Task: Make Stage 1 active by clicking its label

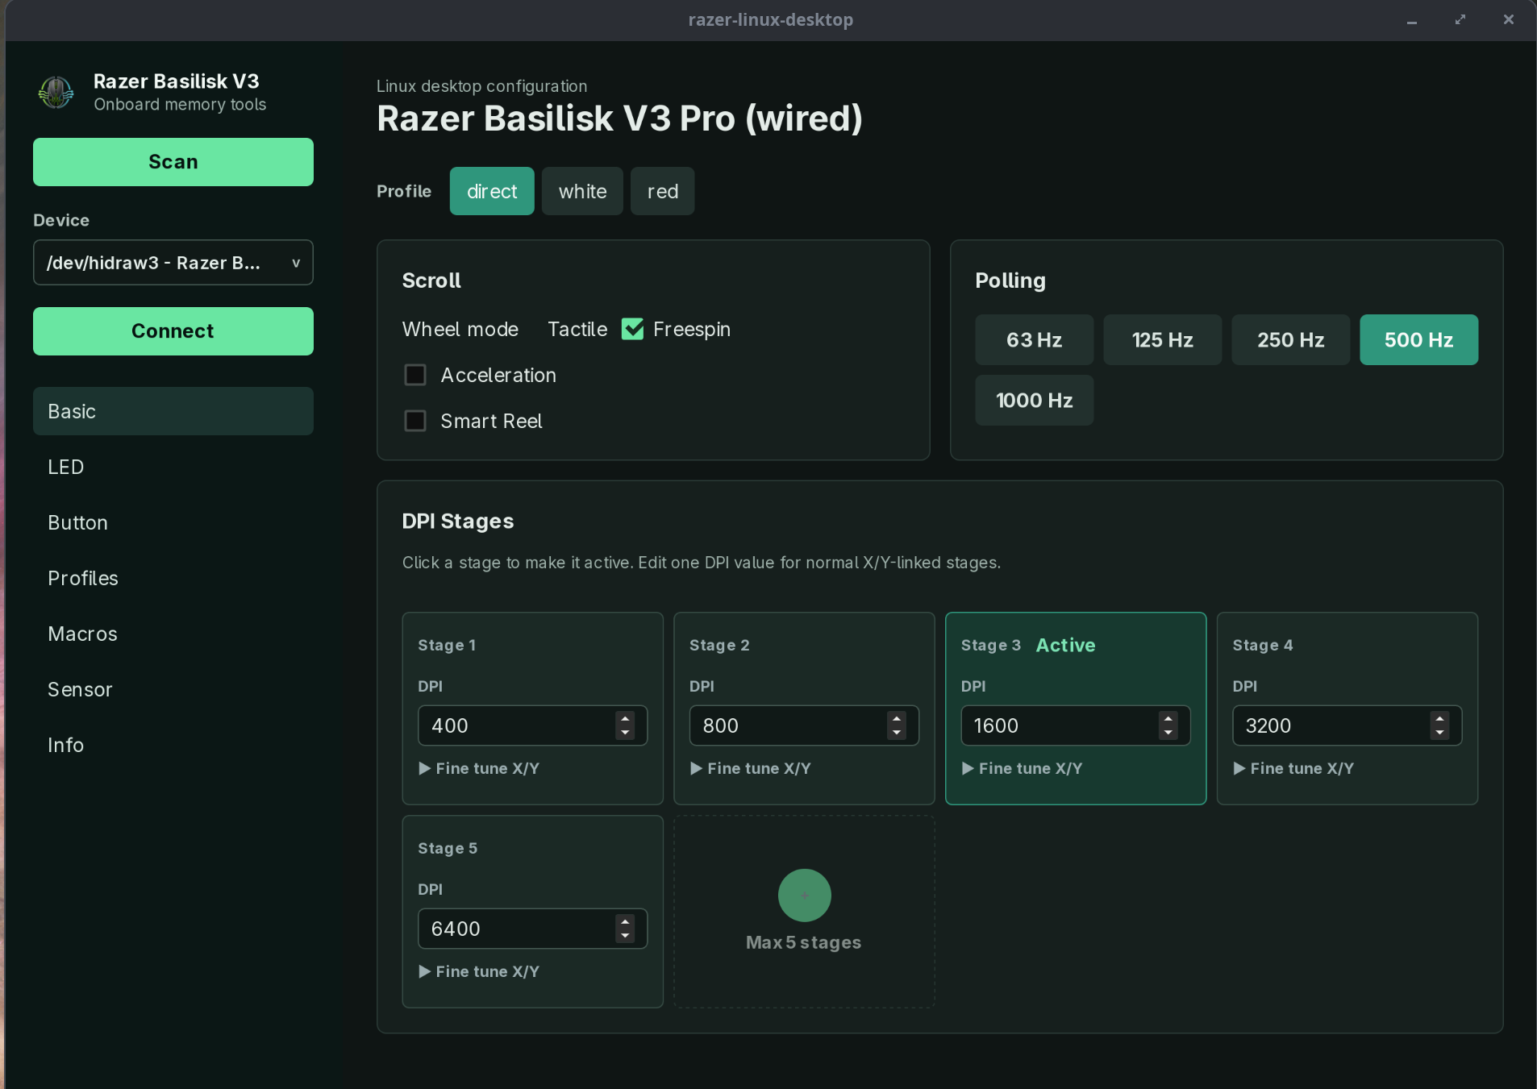Action: click(x=447, y=645)
